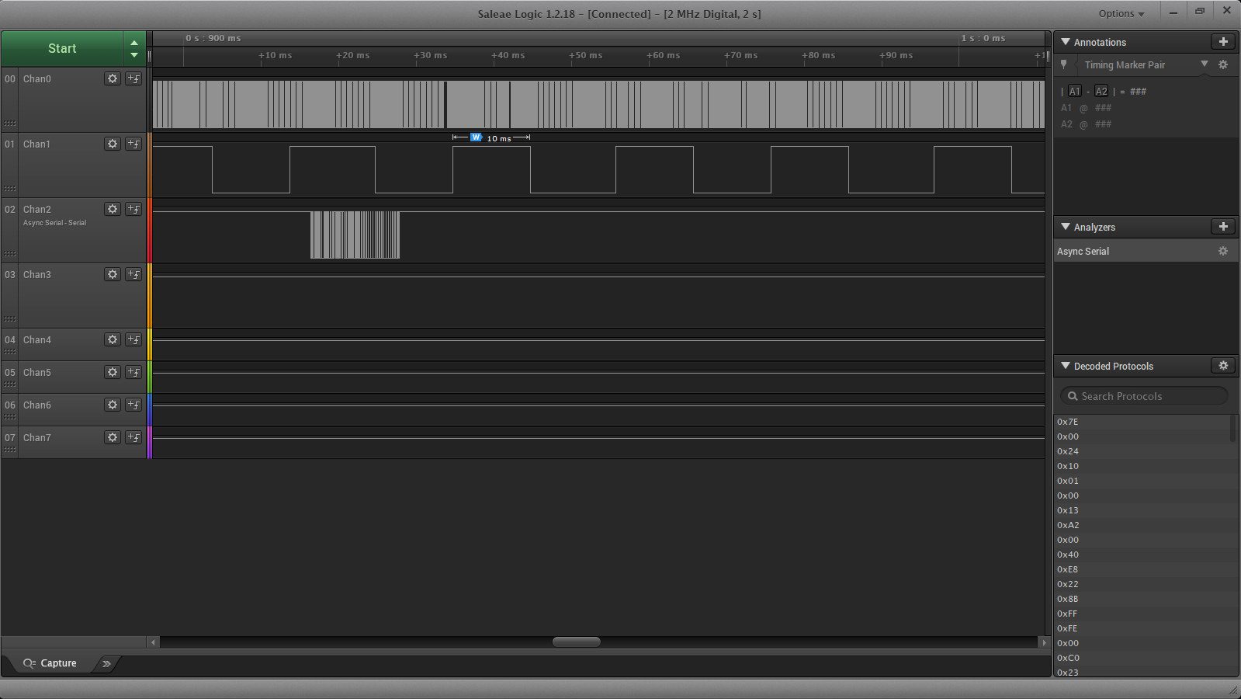The height and width of the screenshot is (699, 1241).
Task: Open settings gear for Chan6
Action: [113, 405]
